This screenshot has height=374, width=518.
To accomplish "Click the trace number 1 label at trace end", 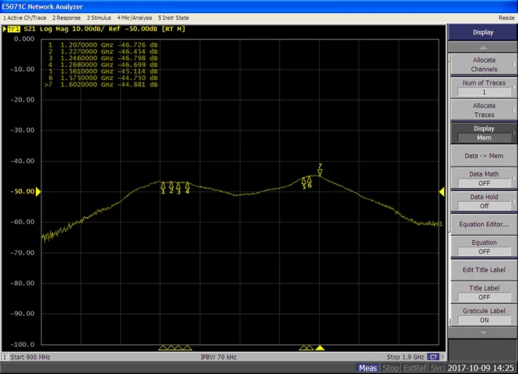I will (441, 224).
